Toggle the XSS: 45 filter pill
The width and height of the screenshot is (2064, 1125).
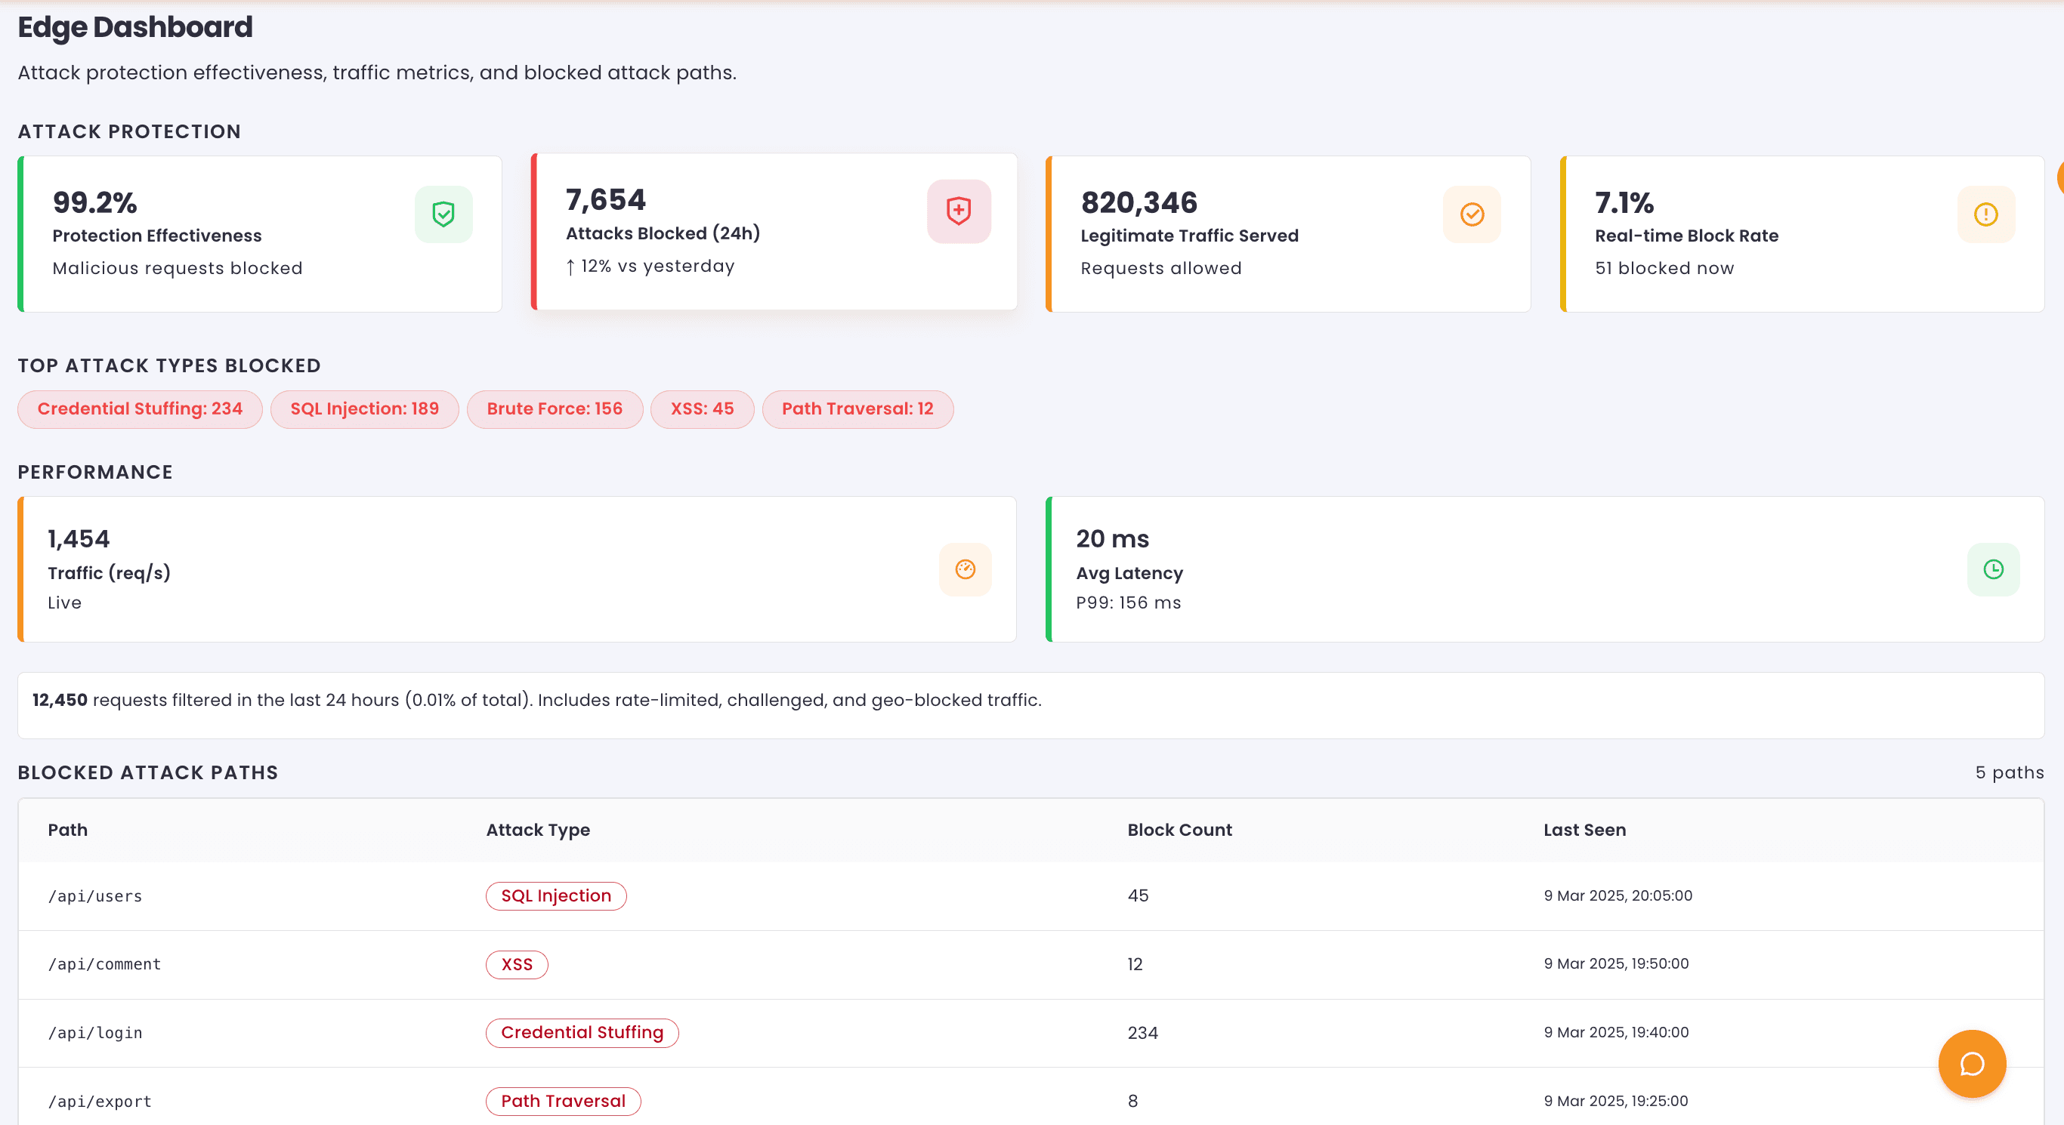point(702,409)
